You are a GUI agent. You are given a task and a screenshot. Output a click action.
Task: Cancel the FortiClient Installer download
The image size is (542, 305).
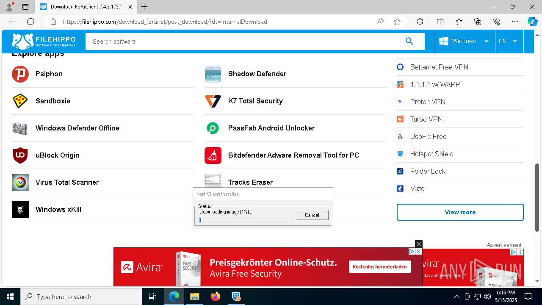click(312, 215)
